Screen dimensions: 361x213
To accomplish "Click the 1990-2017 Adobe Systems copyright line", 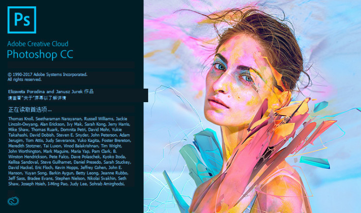I will pos(48,75).
